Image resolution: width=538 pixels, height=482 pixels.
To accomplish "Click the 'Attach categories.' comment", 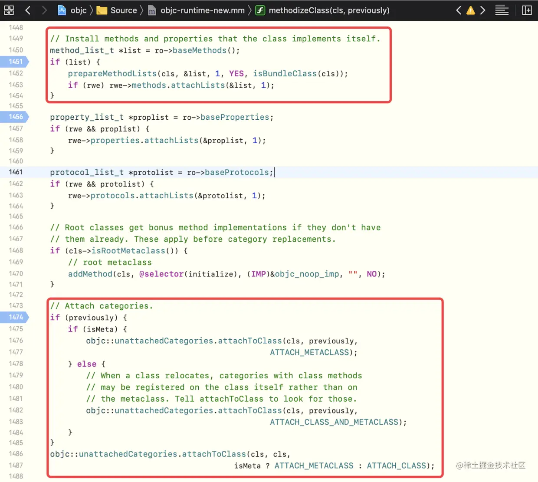I will (x=102, y=306).
